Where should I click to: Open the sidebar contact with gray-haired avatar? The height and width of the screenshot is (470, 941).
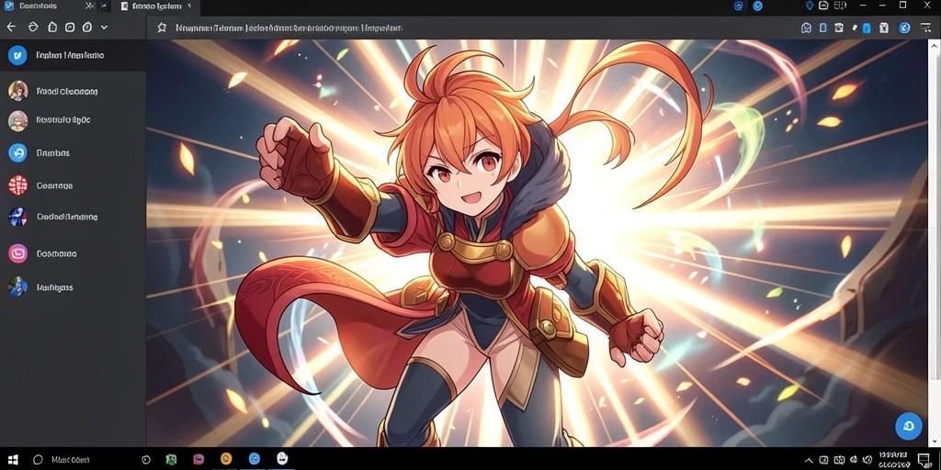73,120
